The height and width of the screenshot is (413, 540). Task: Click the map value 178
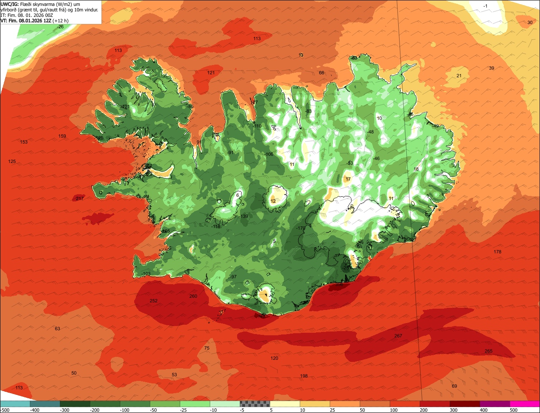(497, 252)
